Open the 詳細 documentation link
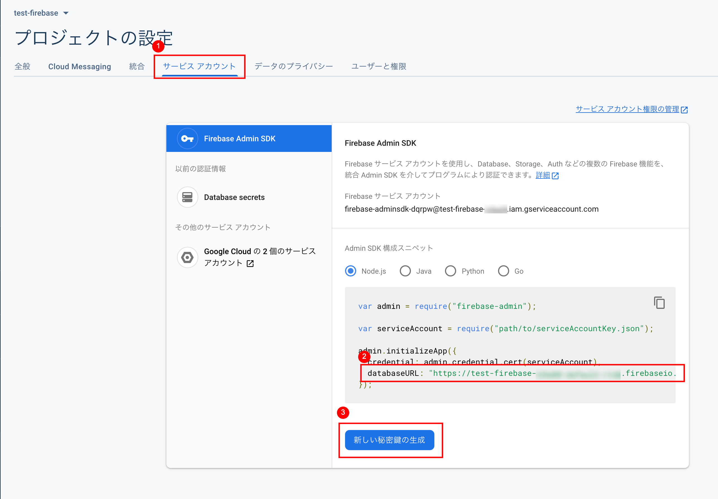Screen dimensions: 718x499 click(x=543, y=175)
